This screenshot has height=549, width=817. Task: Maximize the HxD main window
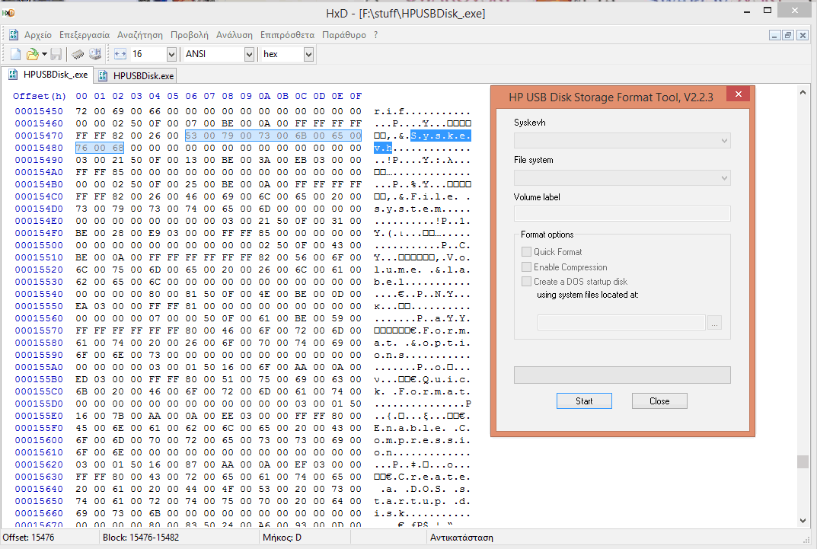[x=768, y=11]
